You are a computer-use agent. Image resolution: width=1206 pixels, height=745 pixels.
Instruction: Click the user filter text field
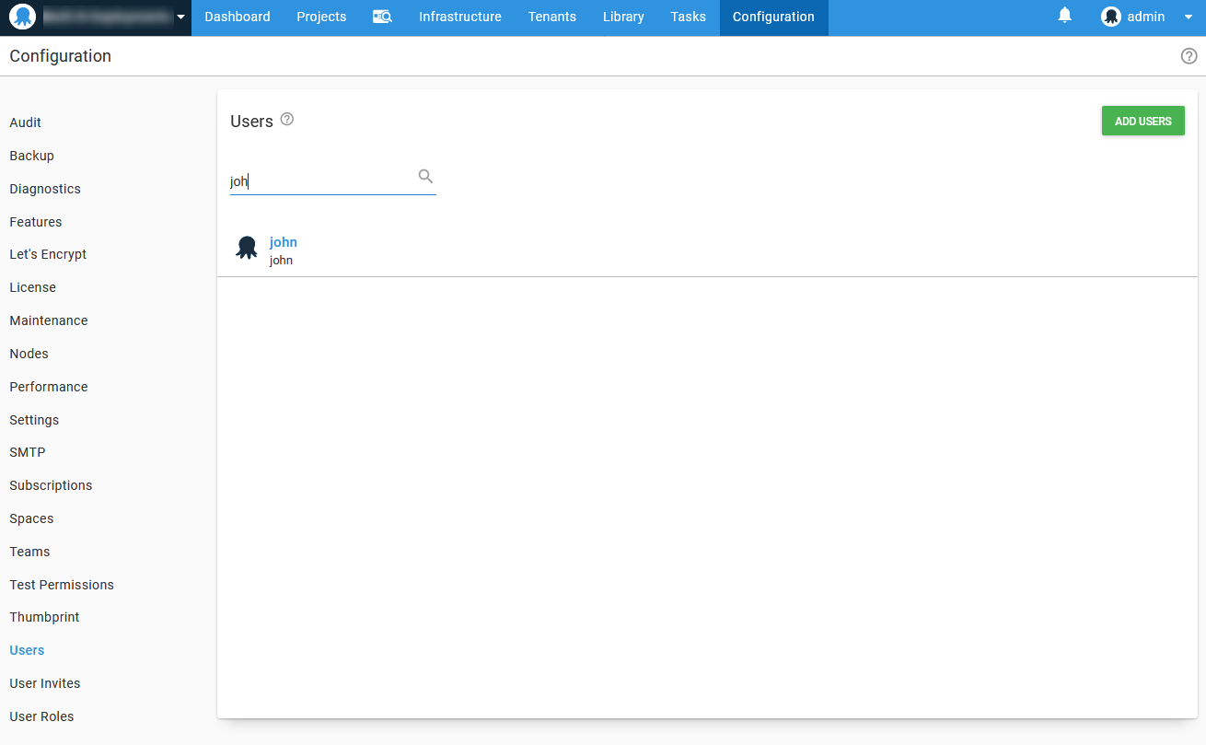[x=320, y=181]
